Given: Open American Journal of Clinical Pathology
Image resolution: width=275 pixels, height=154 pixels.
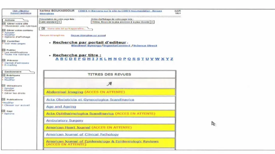Looking at the screenshot, I should (x=82, y=135).
